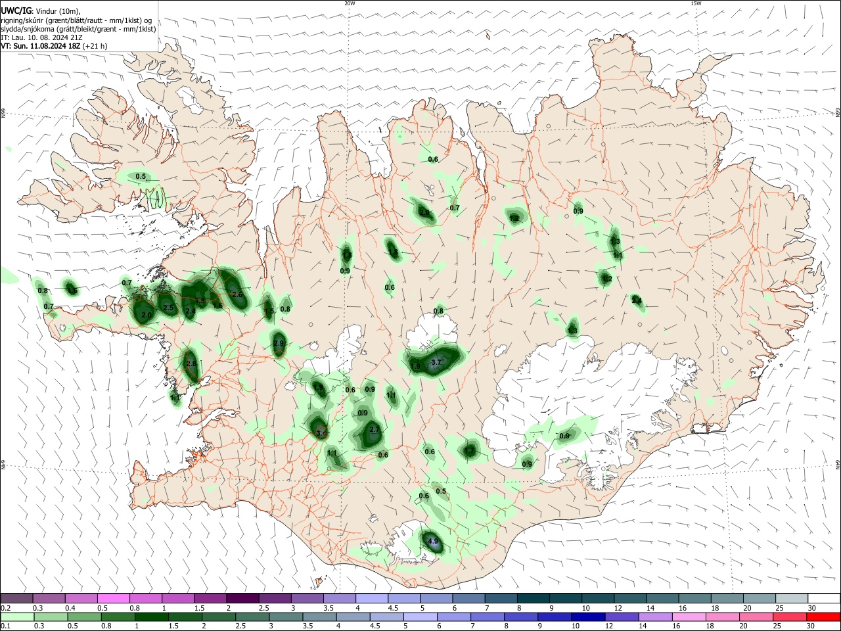Select the darkest purple 2–2.5 snow legend swatch
This screenshot has width=841, height=631.
242,599
